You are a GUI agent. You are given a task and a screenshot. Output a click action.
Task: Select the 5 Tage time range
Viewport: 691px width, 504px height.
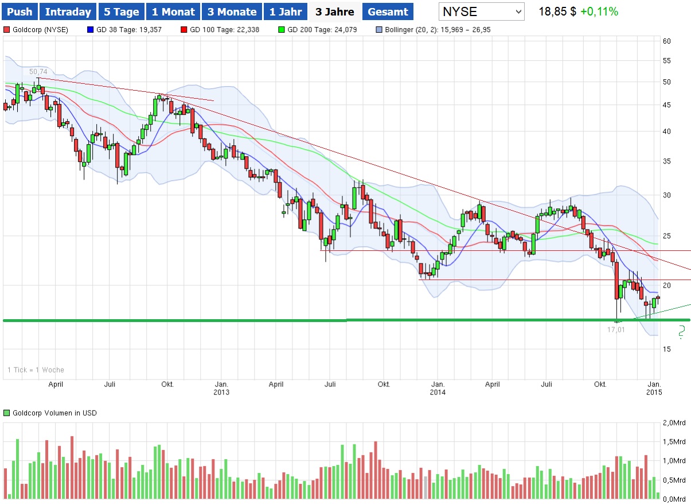(121, 11)
